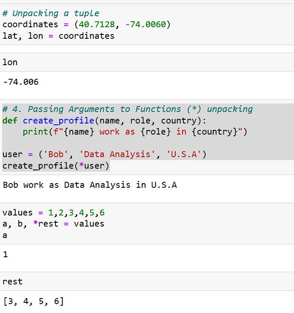Viewport: 294px width, 313px height.
Task: Click the 'lon' code cell
Action: point(147,62)
